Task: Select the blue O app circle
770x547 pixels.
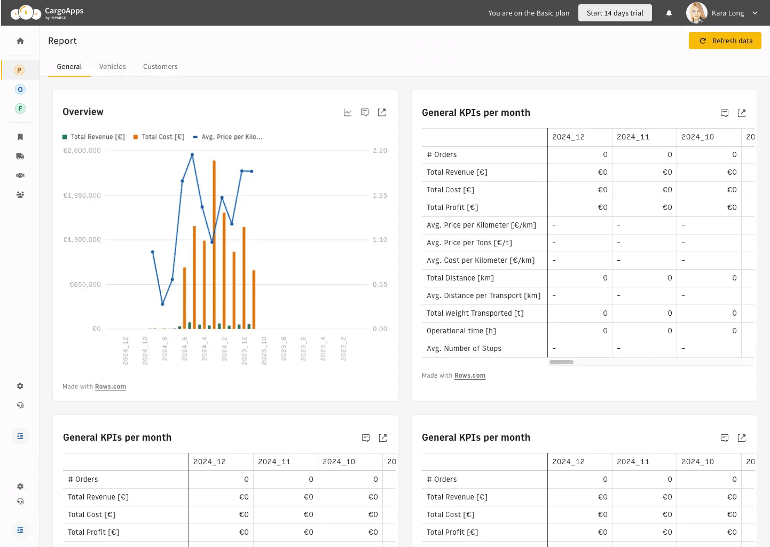Action: (20, 89)
